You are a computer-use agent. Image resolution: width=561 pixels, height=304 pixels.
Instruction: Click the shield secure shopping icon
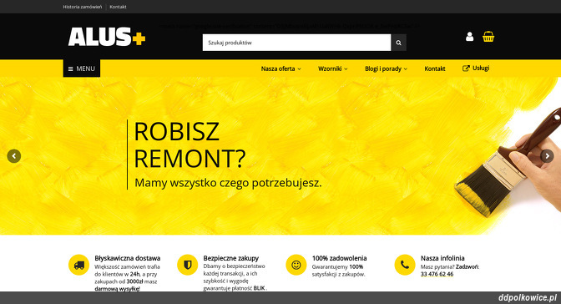pyautogui.click(x=188, y=265)
